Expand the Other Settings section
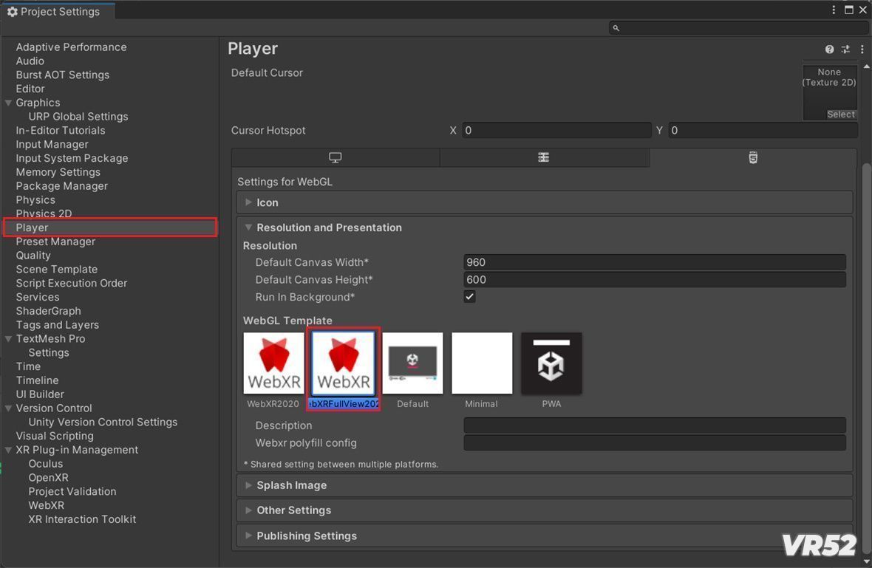The height and width of the screenshot is (568, 872). (x=545, y=510)
